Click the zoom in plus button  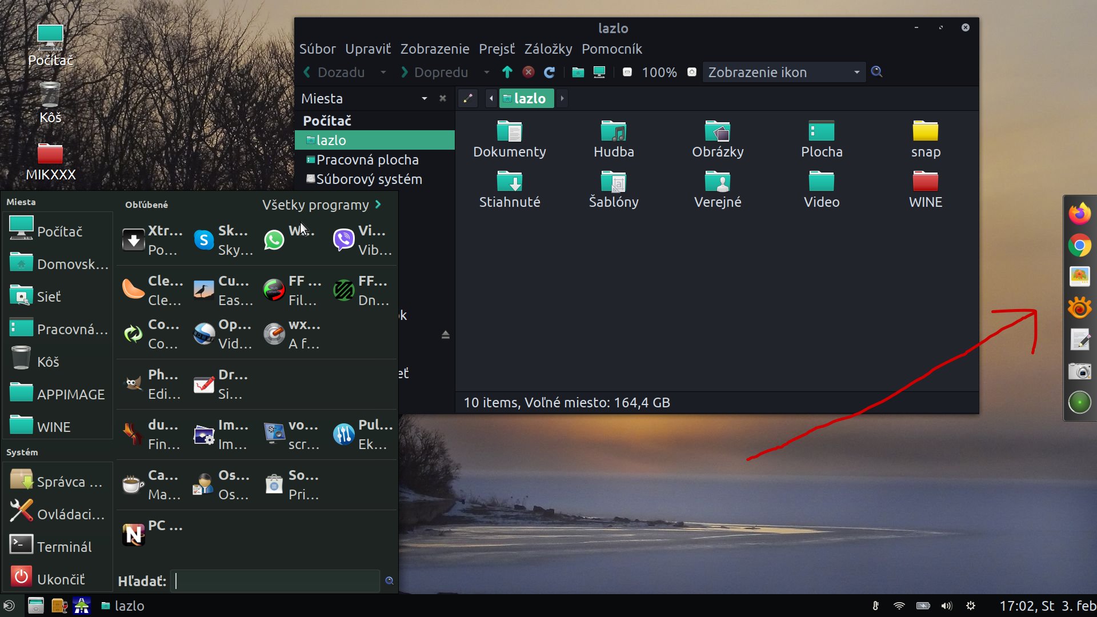click(691, 72)
